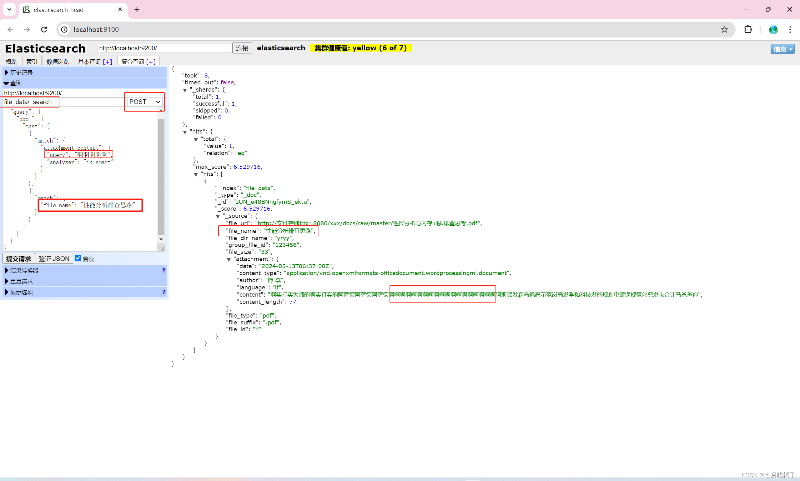Click the "took" value 8
The height and width of the screenshot is (481, 800).
[x=206, y=76]
